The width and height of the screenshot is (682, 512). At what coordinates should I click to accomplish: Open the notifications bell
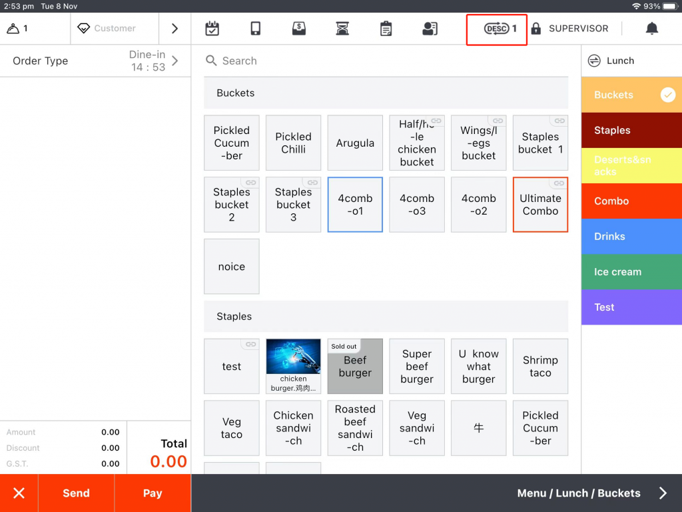coord(652,29)
